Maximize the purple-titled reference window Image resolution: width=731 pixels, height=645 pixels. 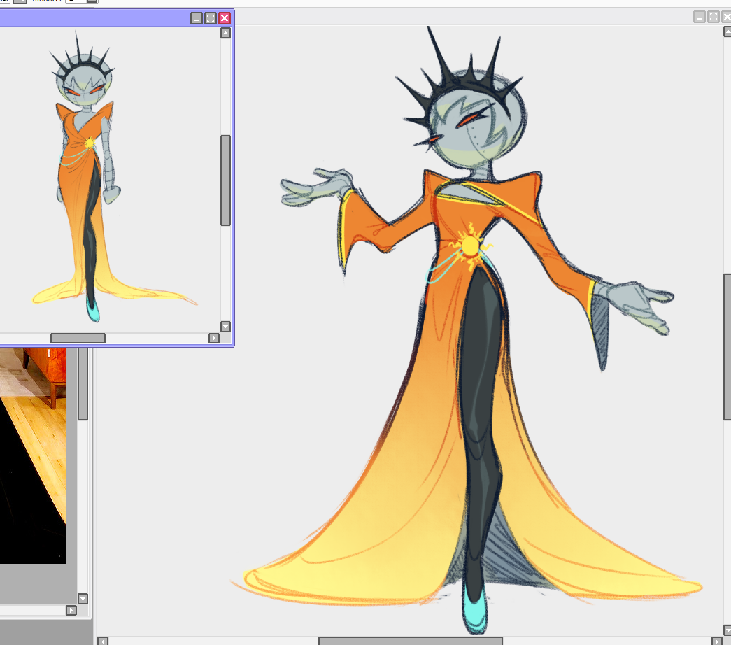(211, 18)
